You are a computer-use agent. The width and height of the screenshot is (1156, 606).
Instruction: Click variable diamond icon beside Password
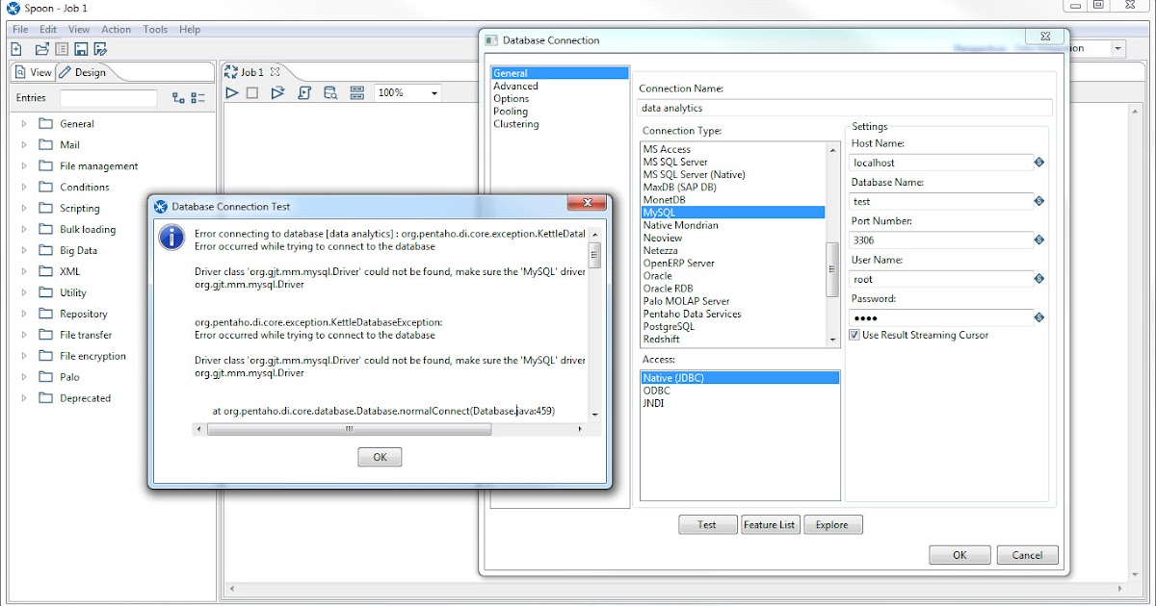(1039, 317)
